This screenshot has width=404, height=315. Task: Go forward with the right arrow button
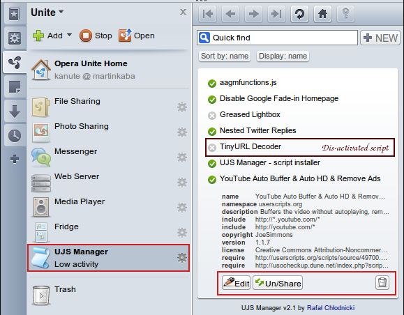coord(253,14)
